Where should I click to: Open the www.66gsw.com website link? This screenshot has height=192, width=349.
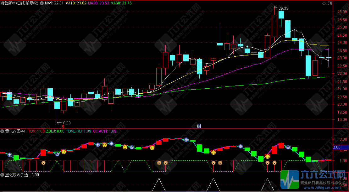[x=320, y=188]
